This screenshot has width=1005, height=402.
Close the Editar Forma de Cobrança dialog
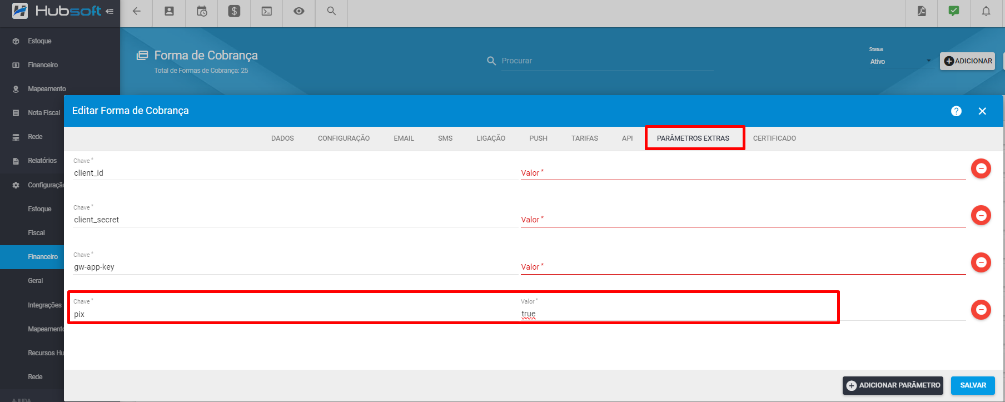coord(982,111)
